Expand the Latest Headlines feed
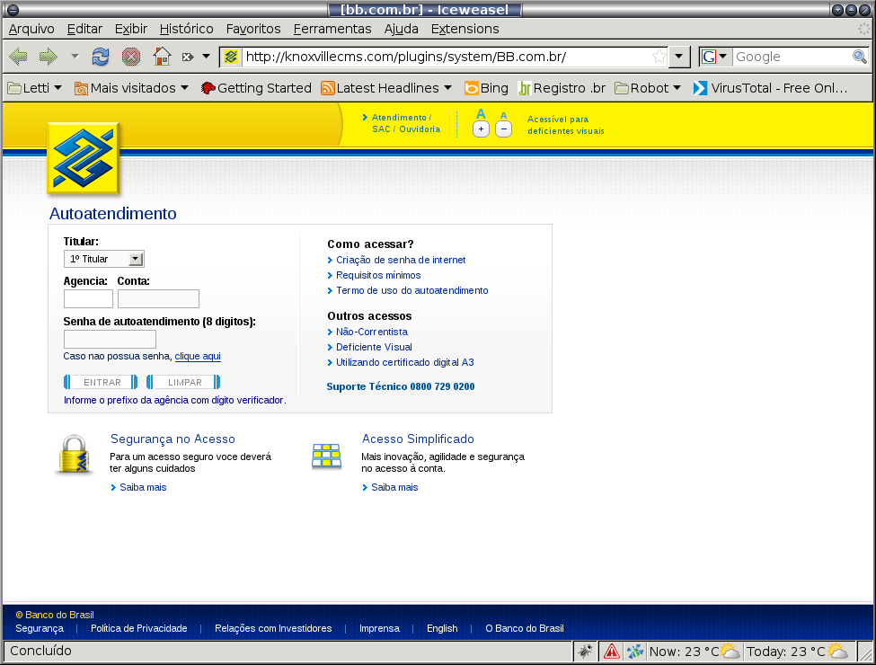Viewport: 876px width, 665px height. tap(386, 88)
